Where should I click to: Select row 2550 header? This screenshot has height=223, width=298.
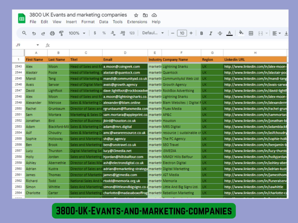(x=18, y=109)
